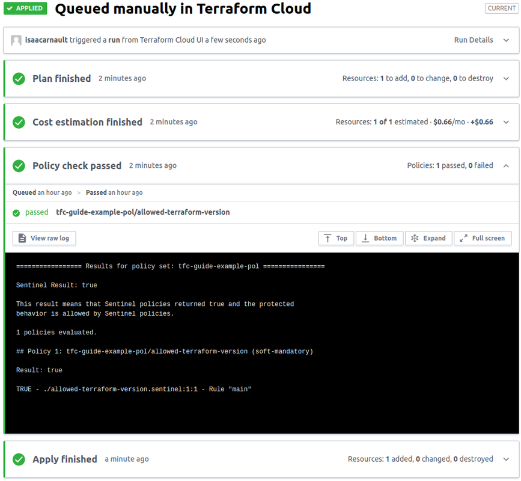Click the green passed status text
Viewport: 521px width, 481px height.
click(37, 212)
